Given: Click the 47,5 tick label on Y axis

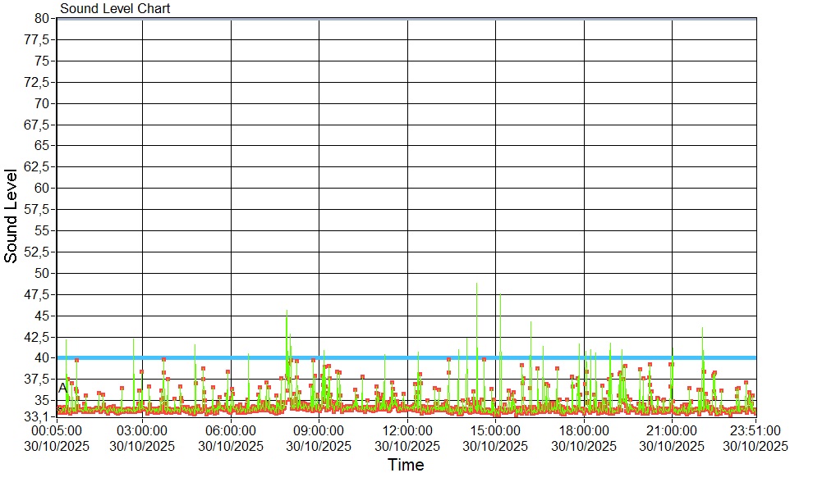Looking at the screenshot, I should click(x=39, y=294).
